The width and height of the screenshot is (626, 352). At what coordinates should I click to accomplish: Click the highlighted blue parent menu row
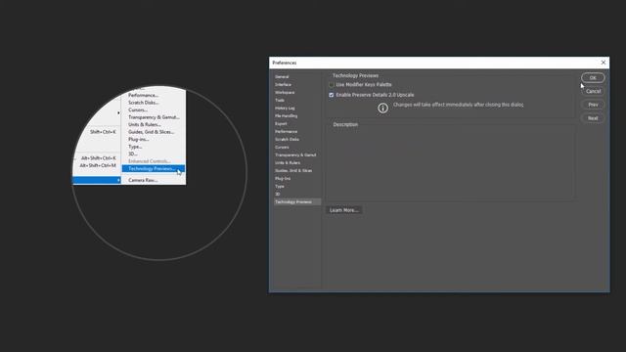point(97,180)
